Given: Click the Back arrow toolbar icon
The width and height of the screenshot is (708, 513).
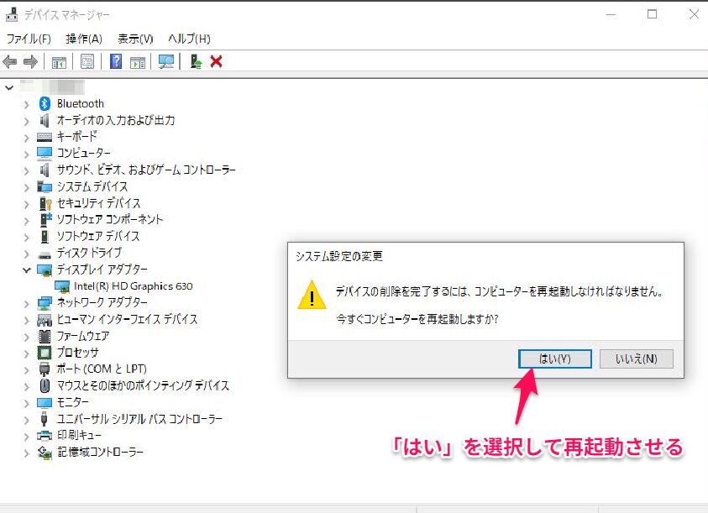Looking at the screenshot, I should tap(10, 61).
